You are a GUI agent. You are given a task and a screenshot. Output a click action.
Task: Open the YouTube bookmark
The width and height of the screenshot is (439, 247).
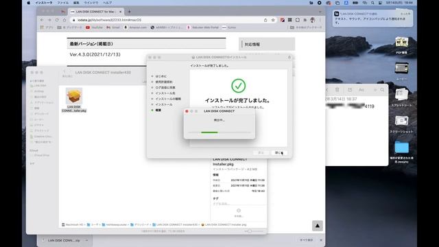point(94,27)
